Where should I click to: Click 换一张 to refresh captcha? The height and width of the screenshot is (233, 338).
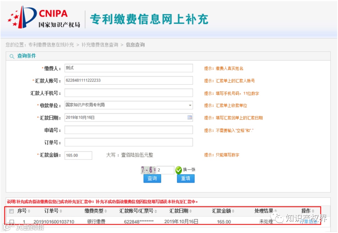click(x=189, y=169)
